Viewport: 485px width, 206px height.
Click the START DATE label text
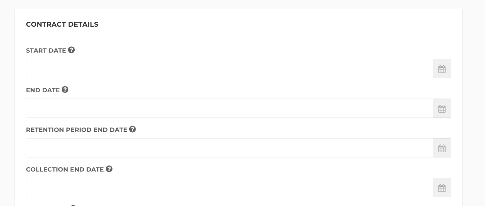click(x=46, y=50)
